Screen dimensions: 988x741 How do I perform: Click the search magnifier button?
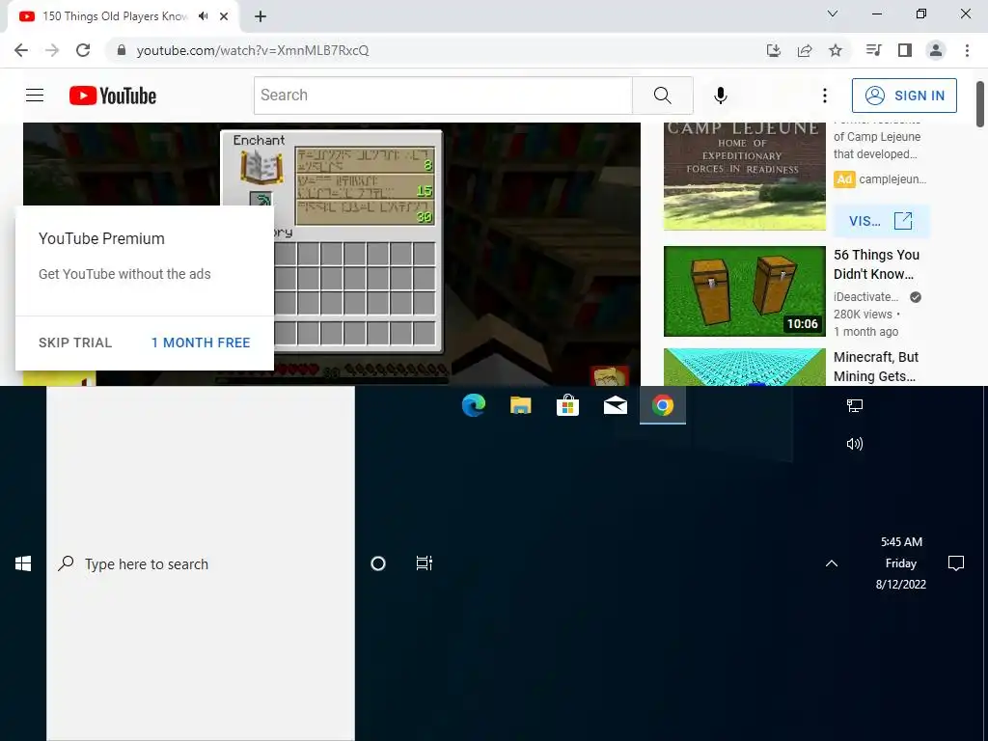pos(662,96)
